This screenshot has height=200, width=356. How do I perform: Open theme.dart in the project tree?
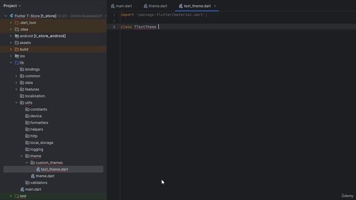(x=45, y=176)
